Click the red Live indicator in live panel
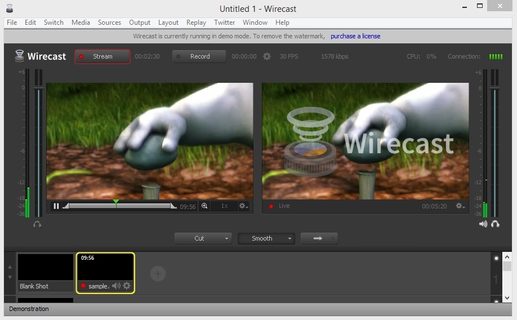 [x=271, y=206]
